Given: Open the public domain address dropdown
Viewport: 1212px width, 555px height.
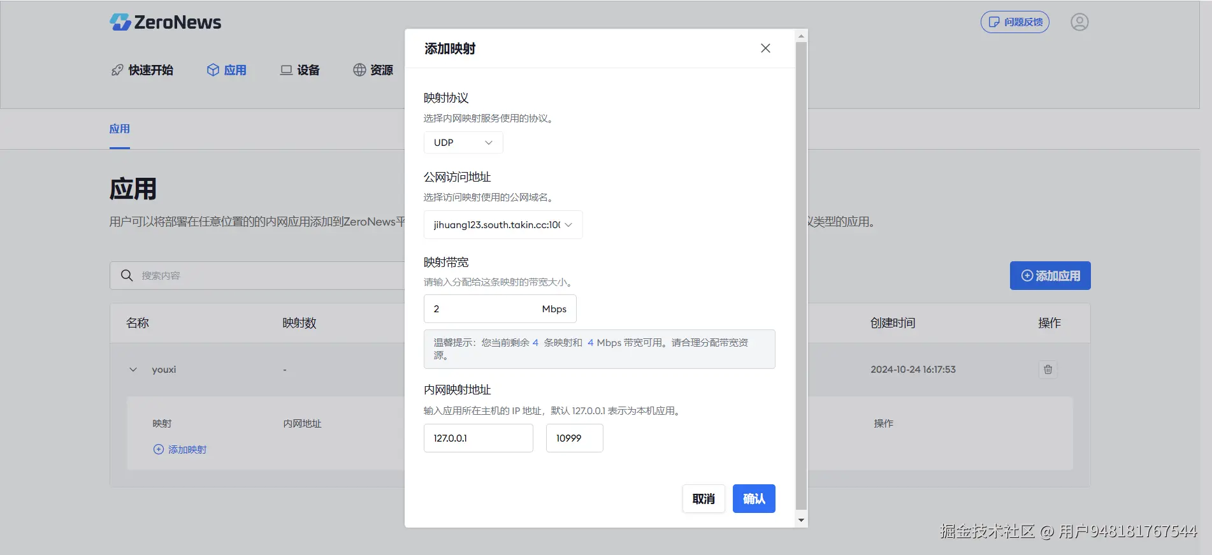Looking at the screenshot, I should click(x=503, y=225).
